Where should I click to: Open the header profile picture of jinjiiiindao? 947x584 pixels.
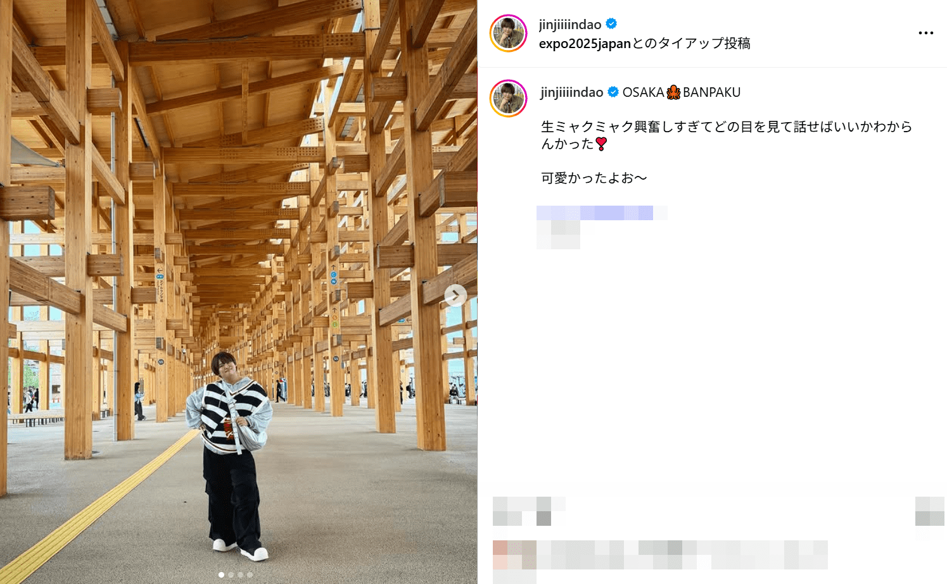[x=509, y=33]
